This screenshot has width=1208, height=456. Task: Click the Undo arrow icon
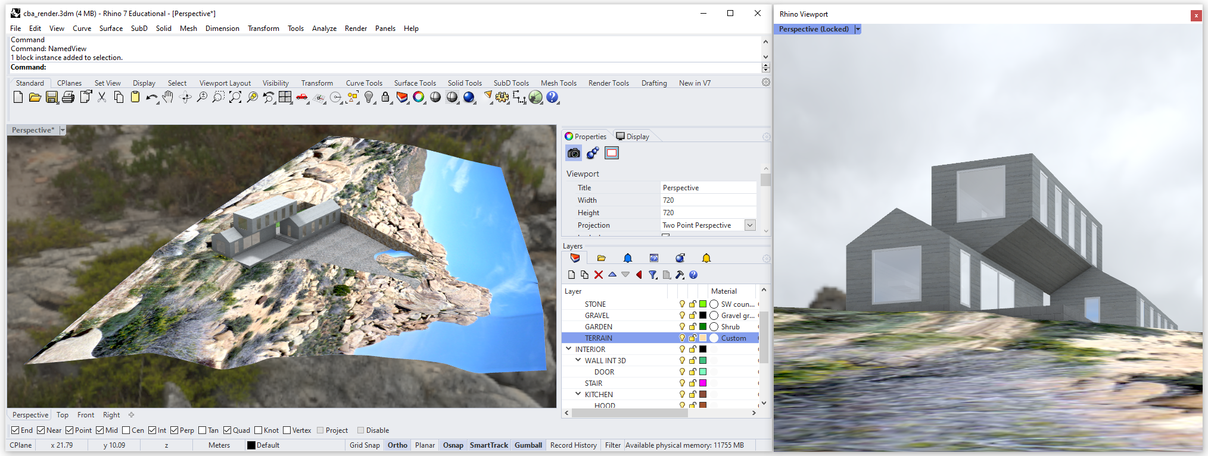151,98
